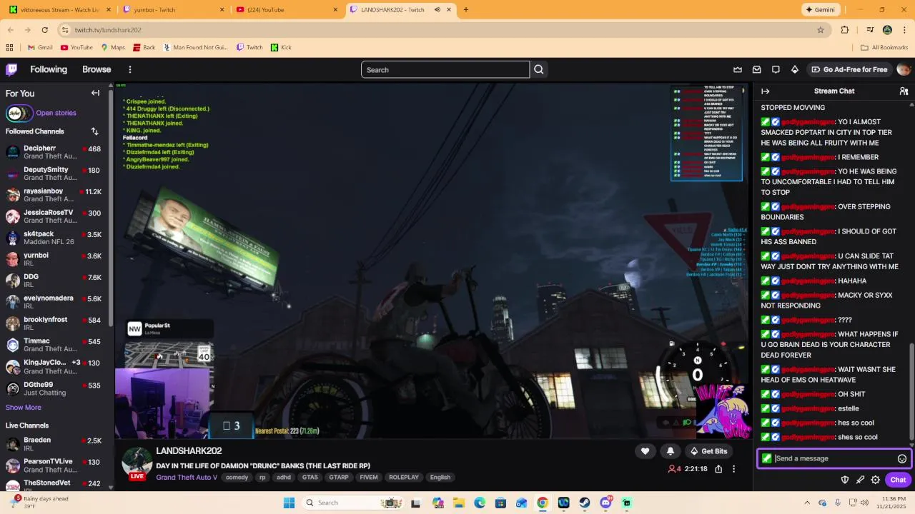Expand followed channels with Show More
Viewport: 915px width, 514px height.
[24, 408]
